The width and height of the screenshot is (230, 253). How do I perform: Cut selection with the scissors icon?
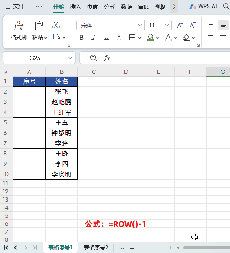point(56,25)
